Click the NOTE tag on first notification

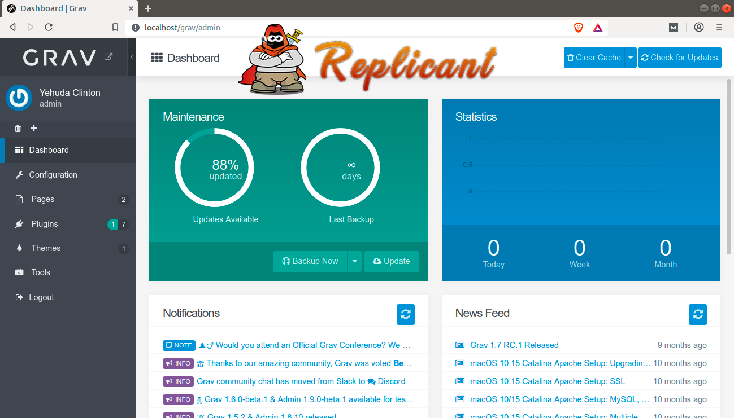[179, 345]
